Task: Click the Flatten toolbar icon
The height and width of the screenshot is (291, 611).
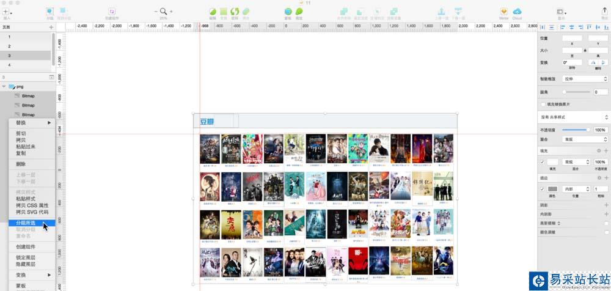Action: click(x=246, y=12)
